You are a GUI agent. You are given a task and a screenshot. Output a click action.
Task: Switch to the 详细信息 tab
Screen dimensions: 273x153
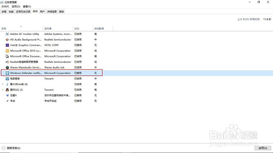[x=52, y=12]
